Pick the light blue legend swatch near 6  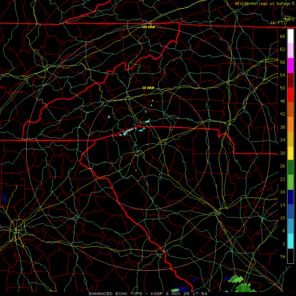pyautogui.click(x=290, y=226)
